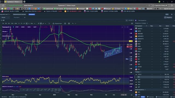Viewport: 175px width, 98px height.
Task: Click the chart screenshot camera icon
Action: (132, 23)
